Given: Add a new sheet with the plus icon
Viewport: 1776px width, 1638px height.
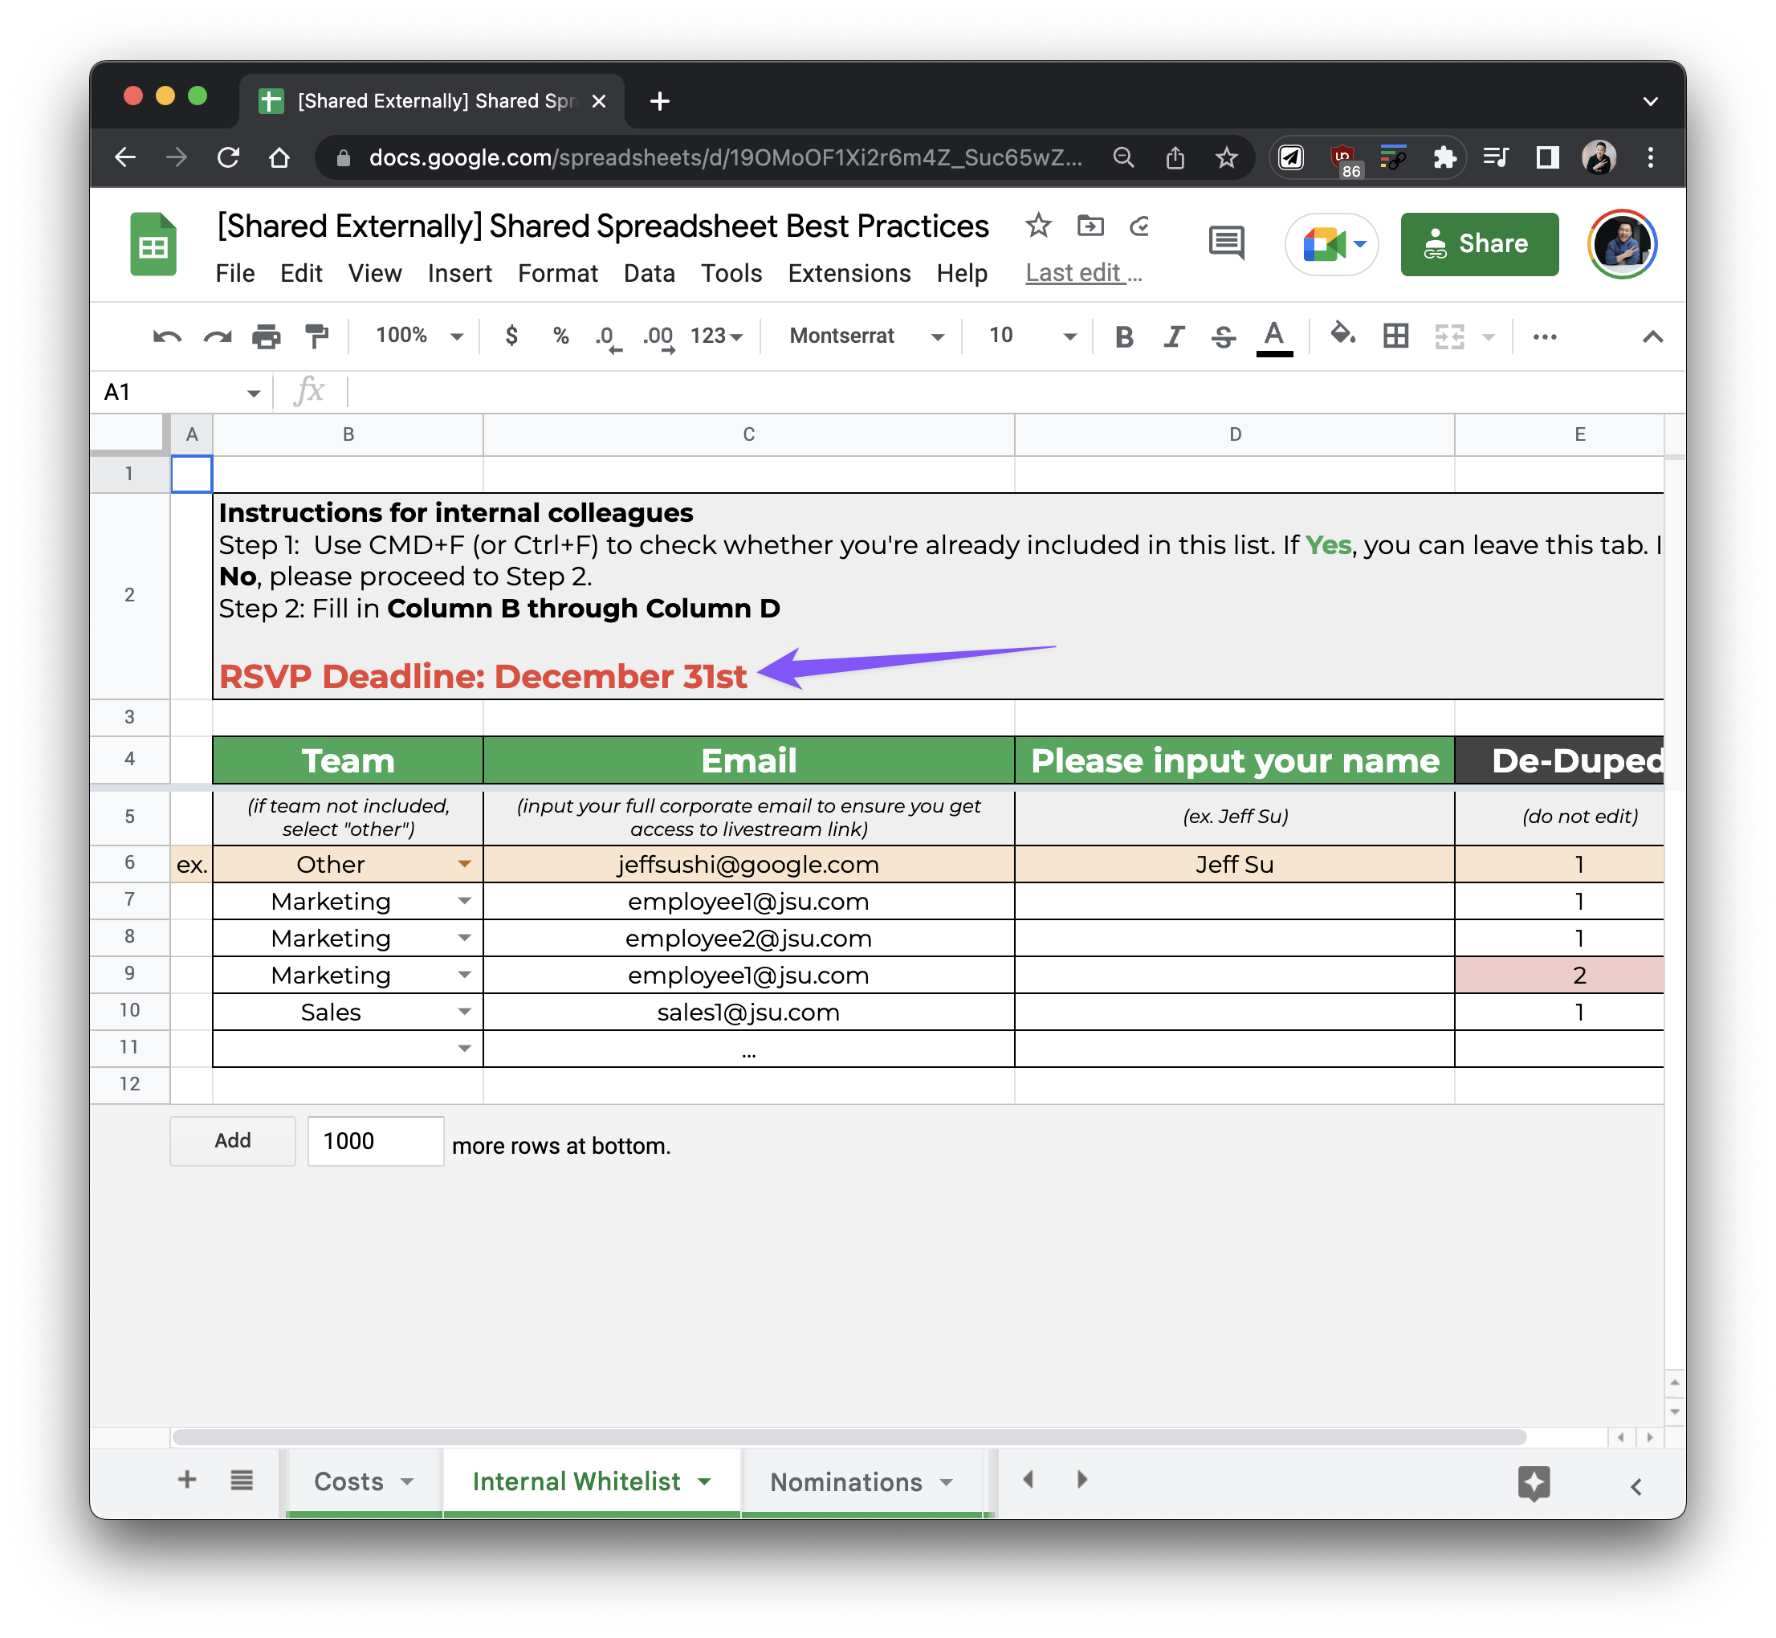Looking at the screenshot, I should pyautogui.click(x=187, y=1479).
